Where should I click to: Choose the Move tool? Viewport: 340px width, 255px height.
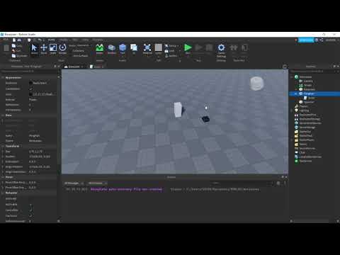click(x=44, y=49)
